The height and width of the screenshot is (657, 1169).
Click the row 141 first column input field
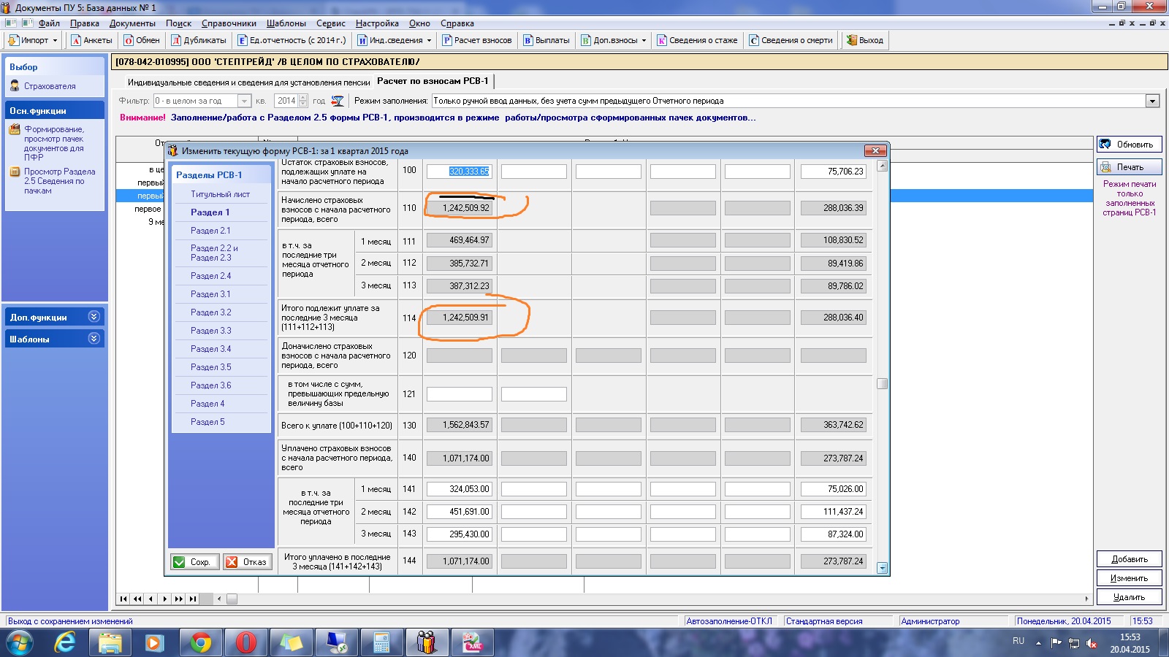click(x=460, y=489)
